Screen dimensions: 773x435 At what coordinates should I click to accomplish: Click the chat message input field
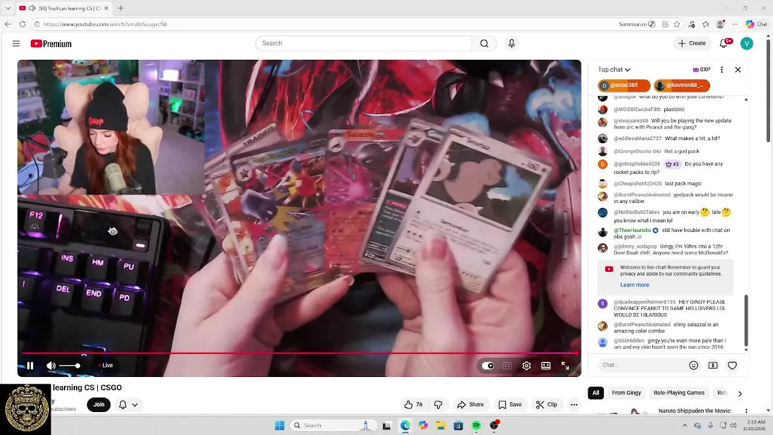pyautogui.click(x=643, y=365)
